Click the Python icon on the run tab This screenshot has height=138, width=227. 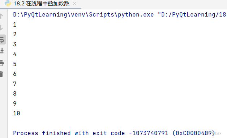point(8,3)
